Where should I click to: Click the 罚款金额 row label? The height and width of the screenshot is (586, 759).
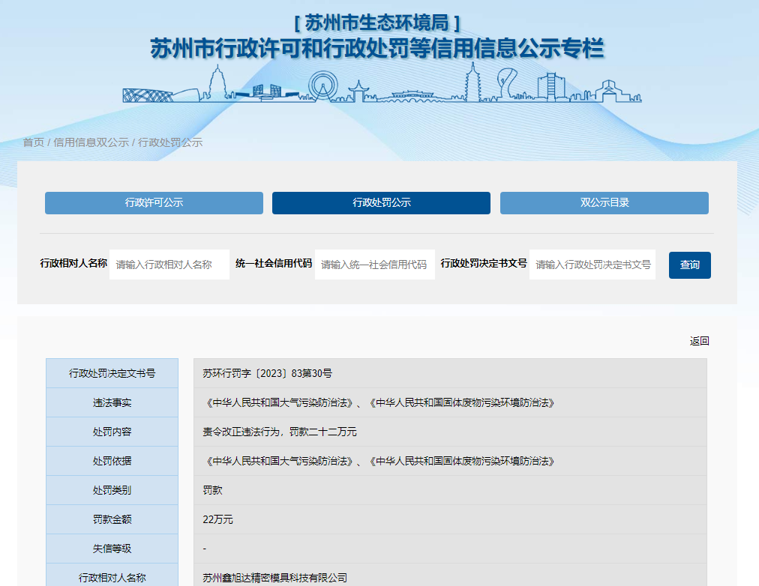[112, 519]
